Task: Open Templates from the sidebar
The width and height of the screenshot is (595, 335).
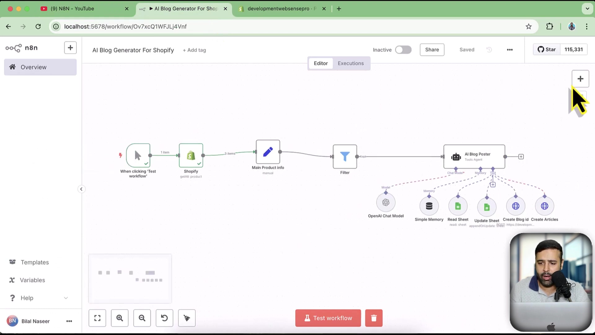Action: pyautogui.click(x=35, y=262)
